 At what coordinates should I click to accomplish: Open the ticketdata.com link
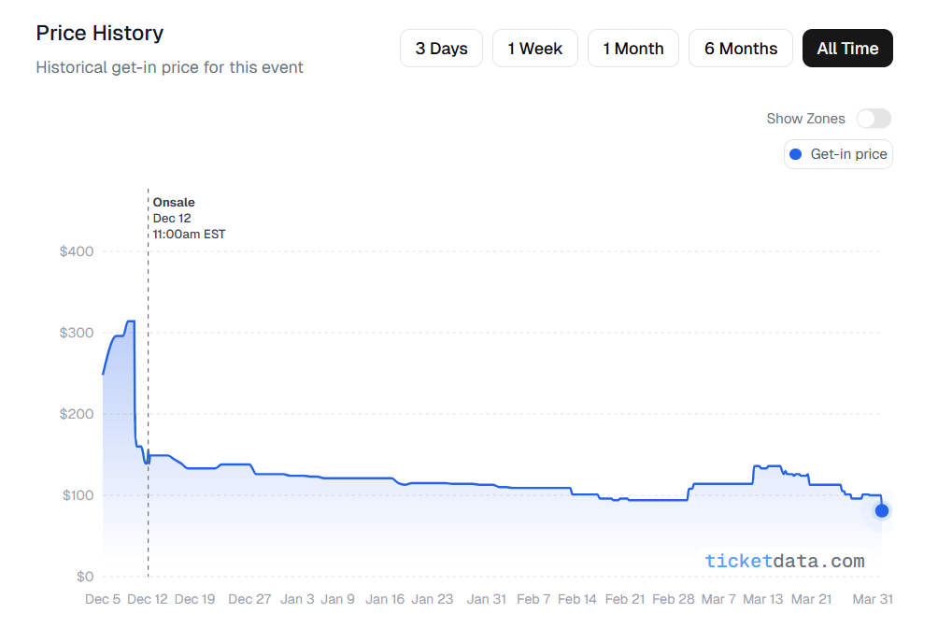[x=785, y=561]
